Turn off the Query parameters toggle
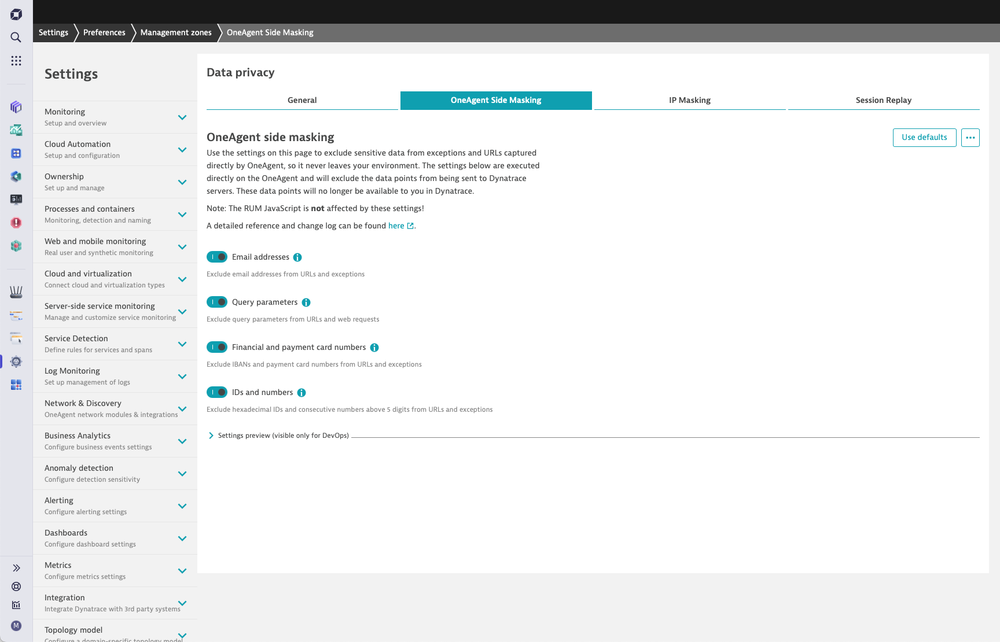Screen dimensions: 1000x642 (x=217, y=302)
